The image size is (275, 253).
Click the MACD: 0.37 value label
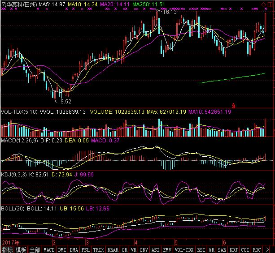click(x=105, y=141)
